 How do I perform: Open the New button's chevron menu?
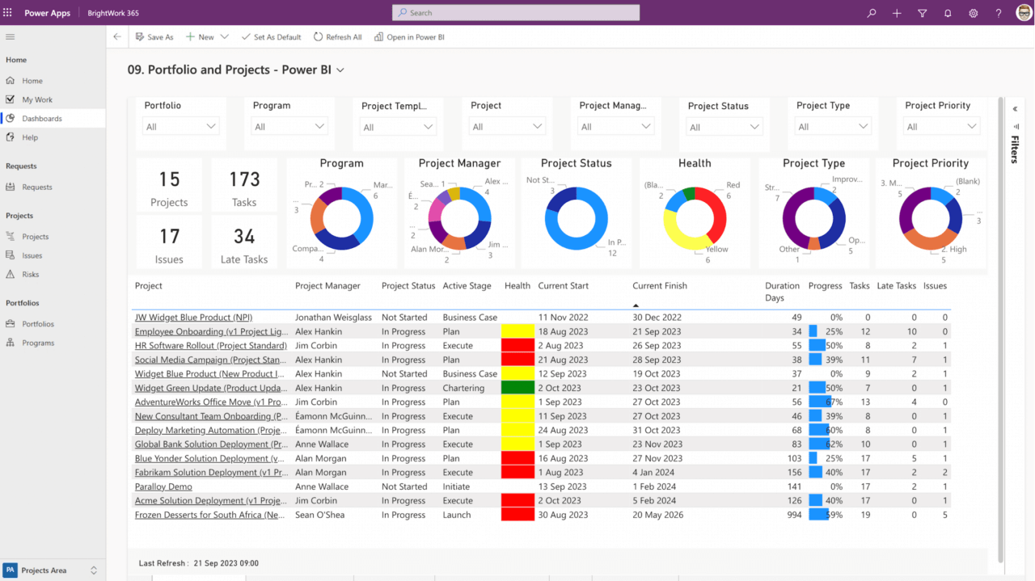tap(222, 36)
